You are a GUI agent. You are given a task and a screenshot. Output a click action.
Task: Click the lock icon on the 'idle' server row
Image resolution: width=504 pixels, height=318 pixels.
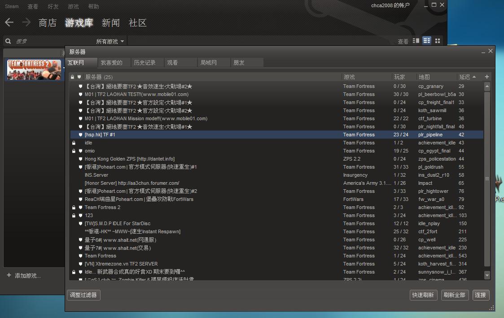tap(74, 143)
